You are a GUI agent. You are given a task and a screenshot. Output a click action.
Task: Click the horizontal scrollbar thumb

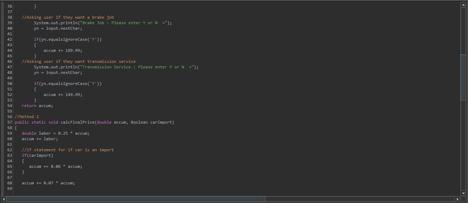click(136, 199)
